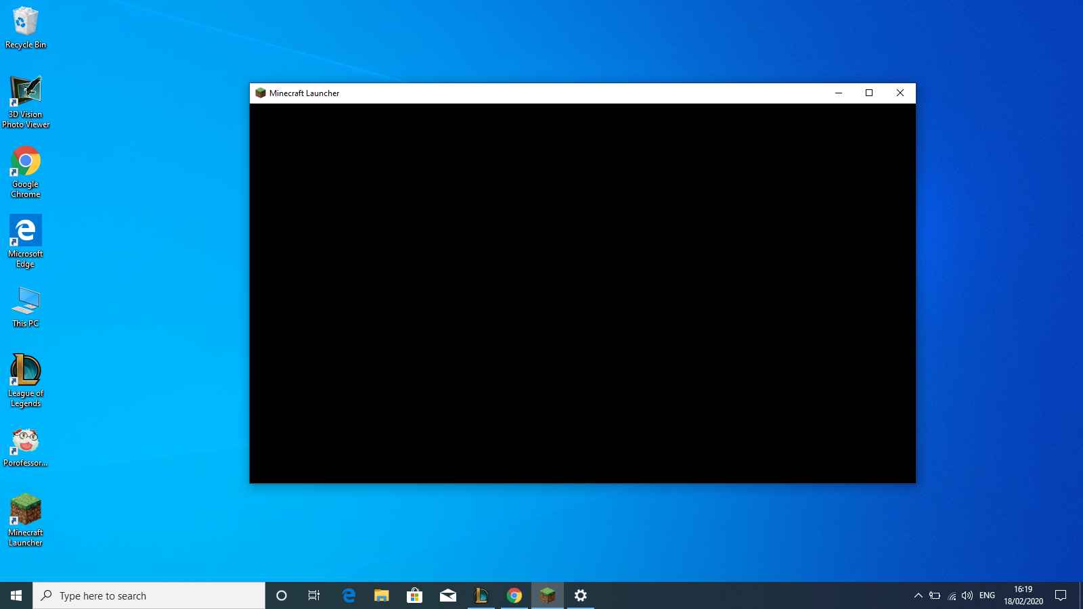Open Task View on the taskbar
Screen dimensions: 1083x609
tap(314, 595)
